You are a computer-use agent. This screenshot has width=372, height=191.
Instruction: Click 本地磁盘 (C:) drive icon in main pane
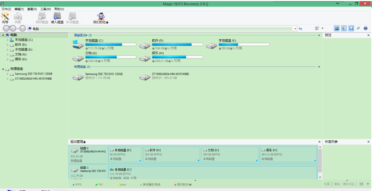[78, 44]
